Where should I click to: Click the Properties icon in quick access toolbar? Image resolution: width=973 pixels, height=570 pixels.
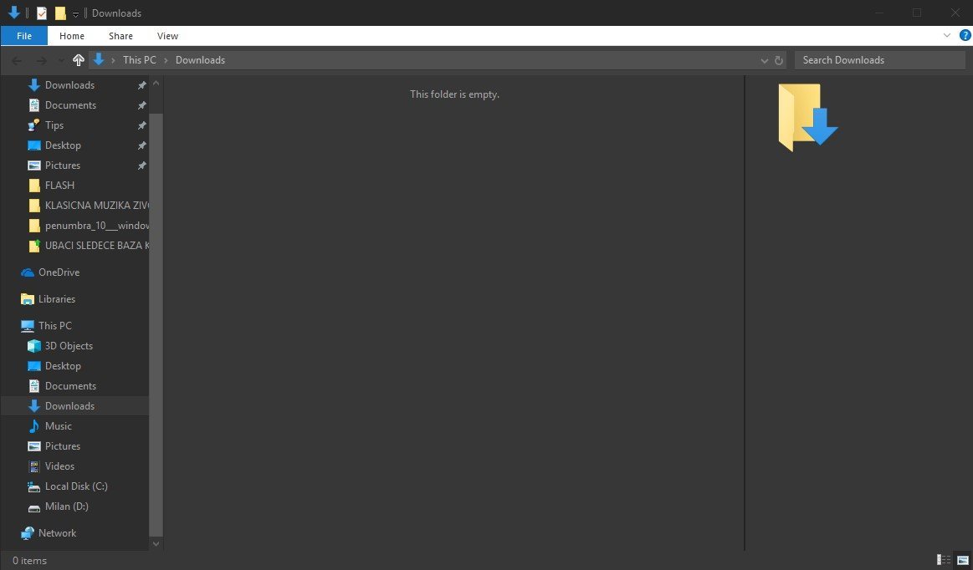[x=42, y=13]
